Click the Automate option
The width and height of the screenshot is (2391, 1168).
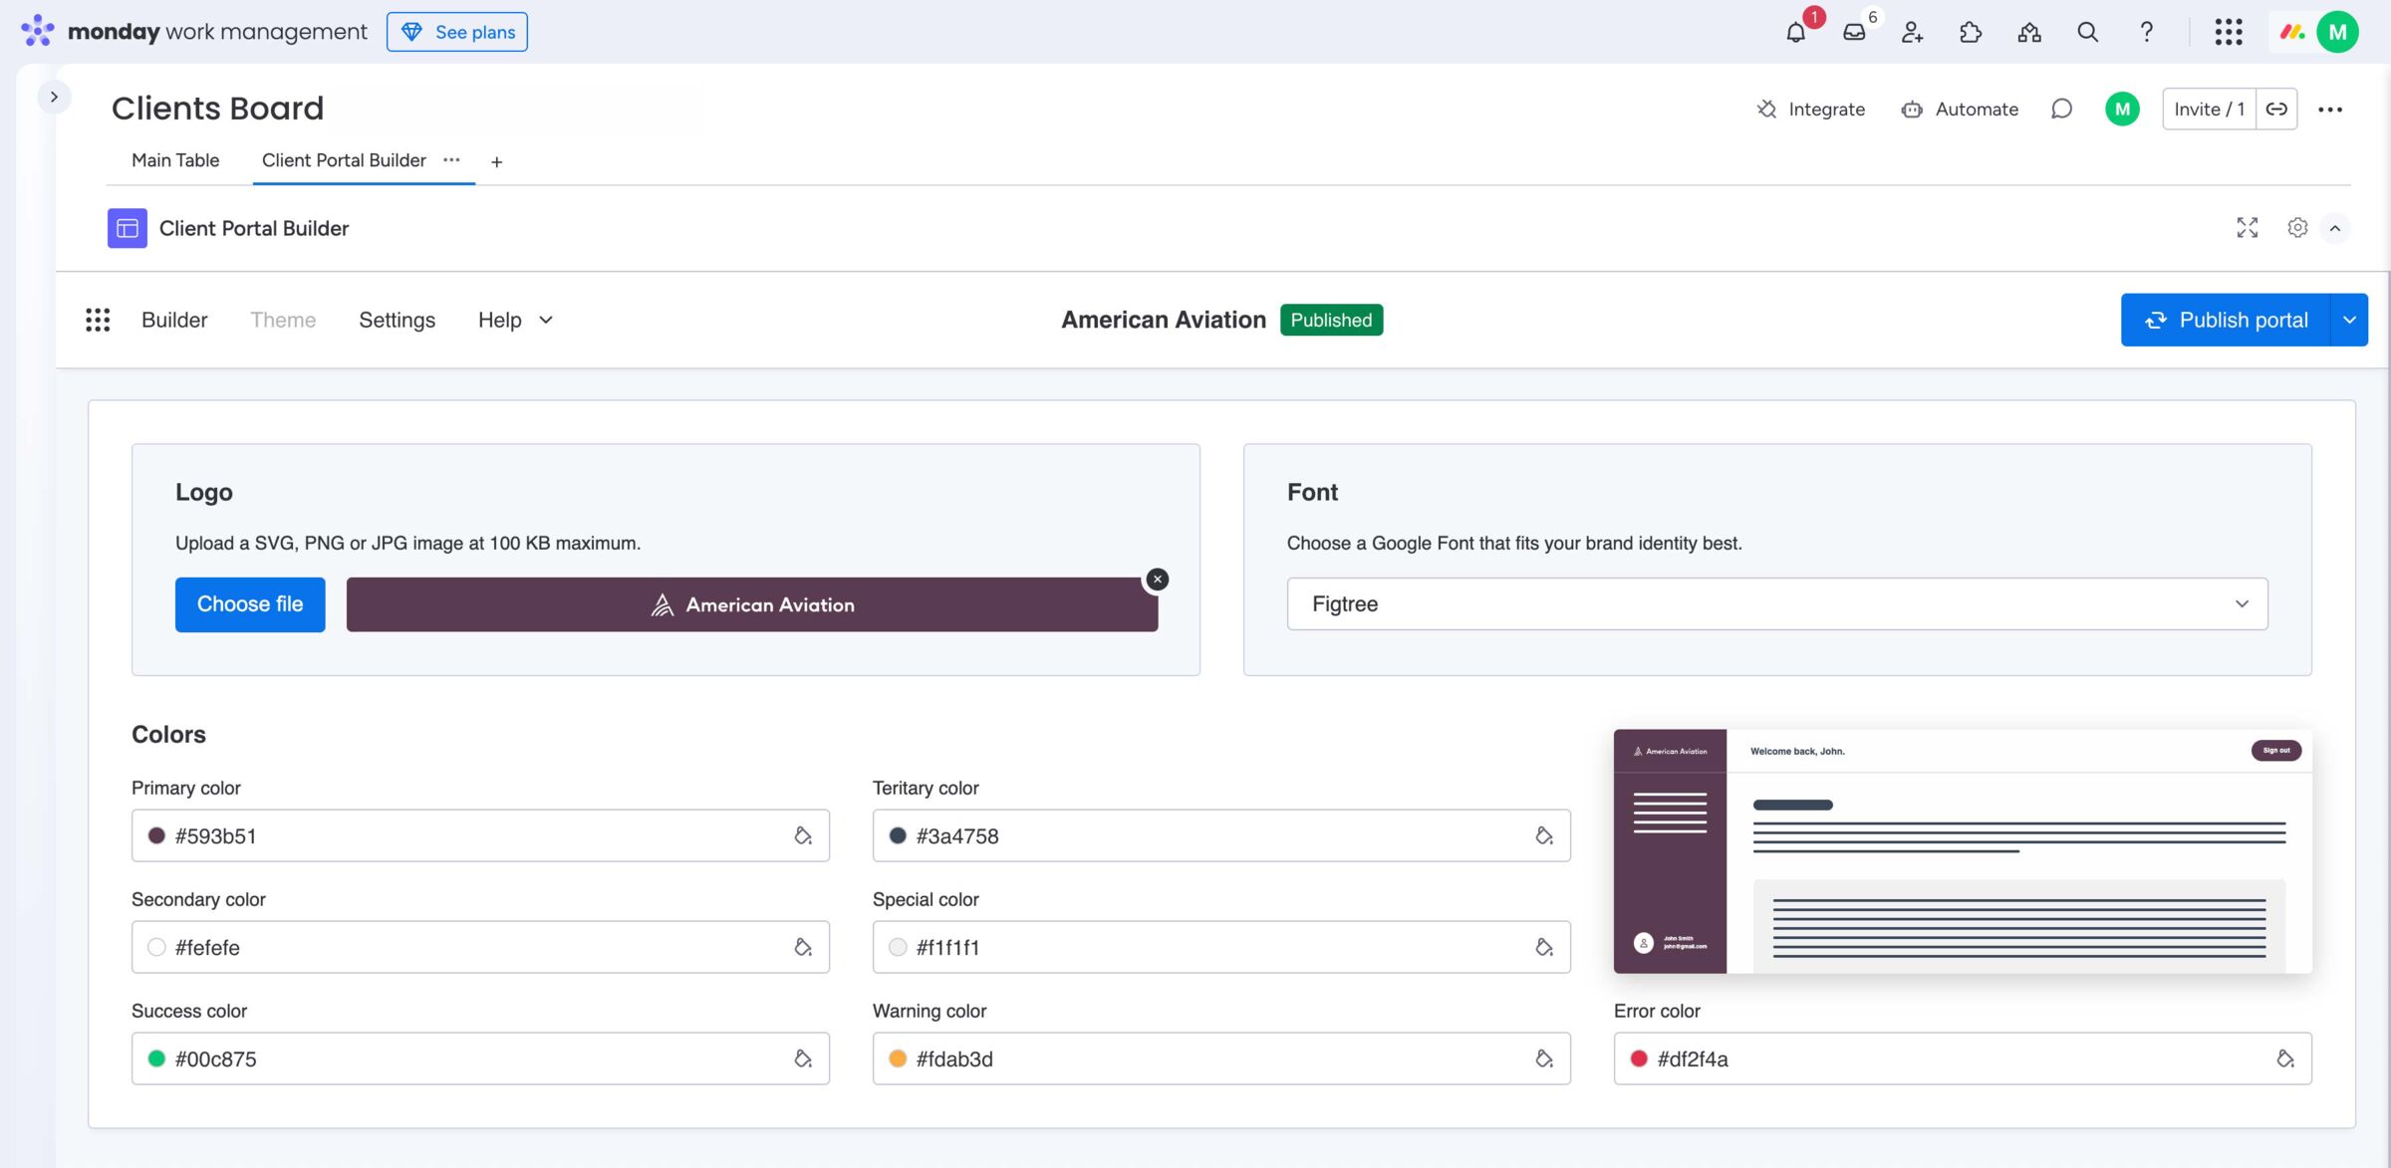pyautogui.click(x=1960, y=110)
